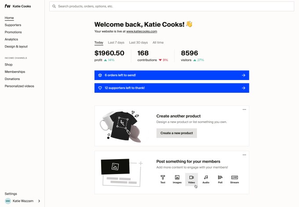Choose the Poll post type icon

pyautogui.click(x=220, y=178)
